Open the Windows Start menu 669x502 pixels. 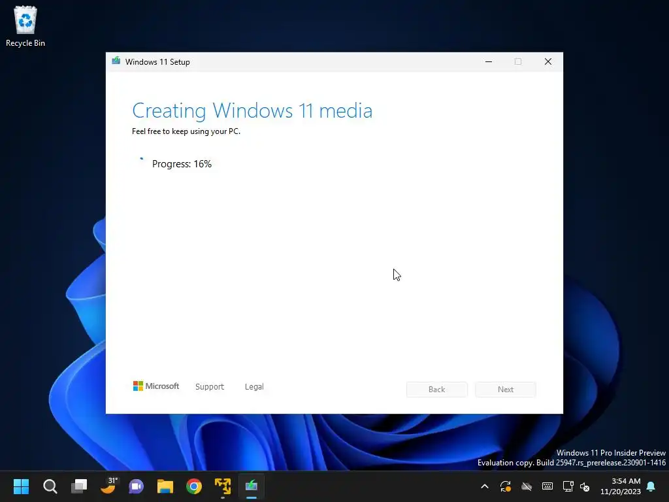21,486
